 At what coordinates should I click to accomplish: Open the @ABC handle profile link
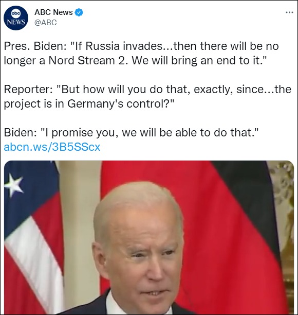coord(46,23)
